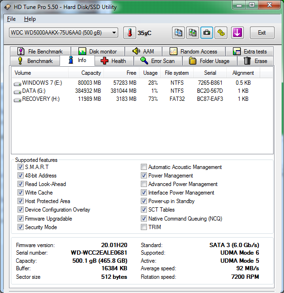Screen dimensions: 284x293
Task: Switch to the File Benchmark tab
Action: pyautogui.click(x=40, y=51)
